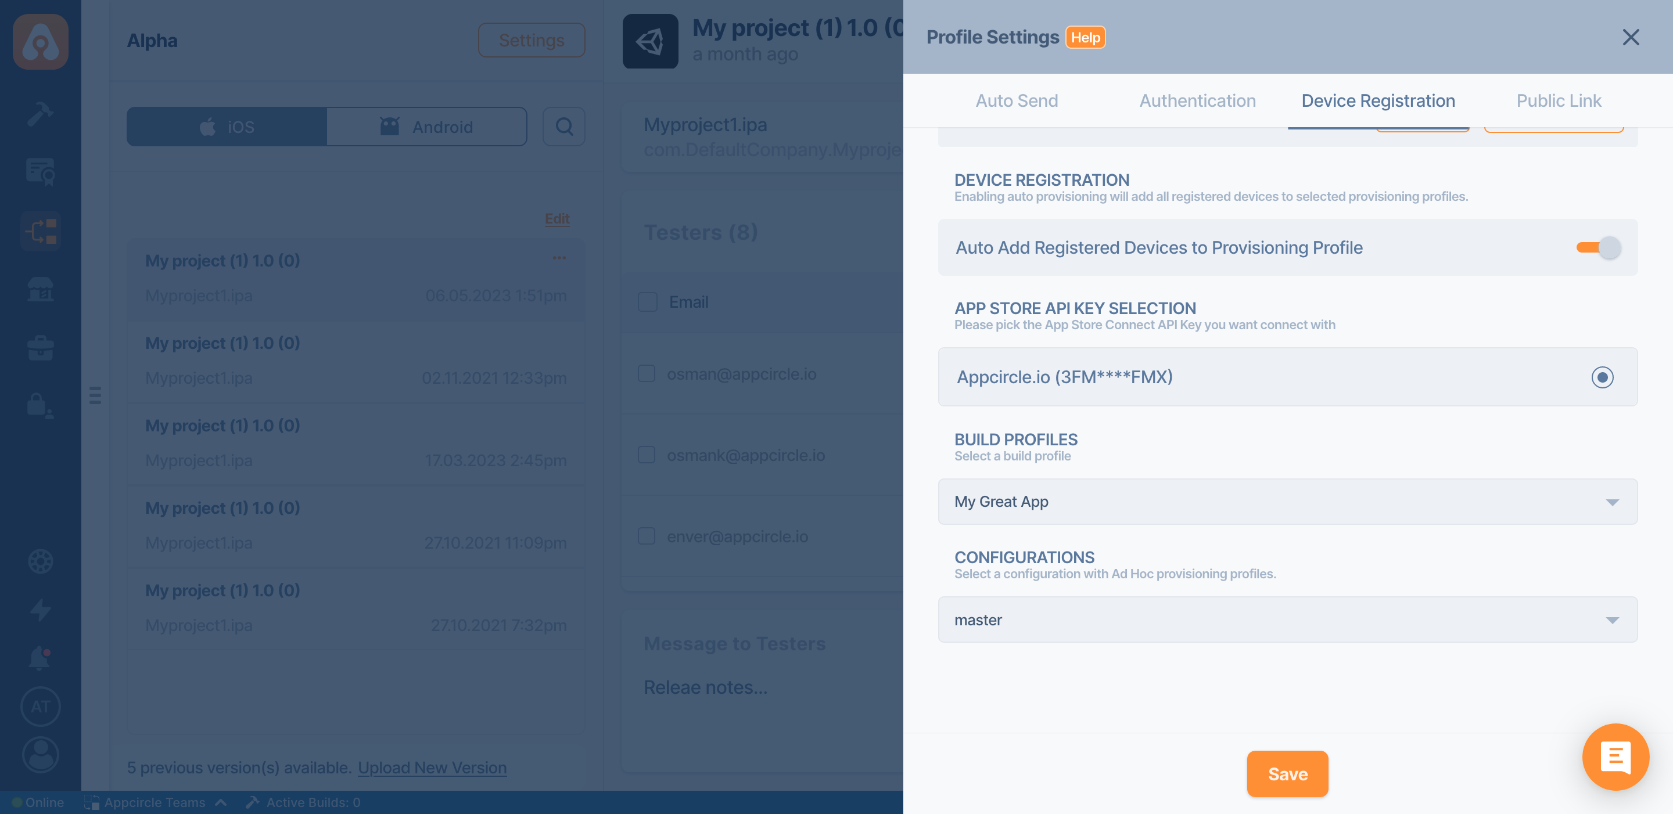
Task: Check the osman@appcircle.io tester checkbox
Action: (x=646, y=374)
